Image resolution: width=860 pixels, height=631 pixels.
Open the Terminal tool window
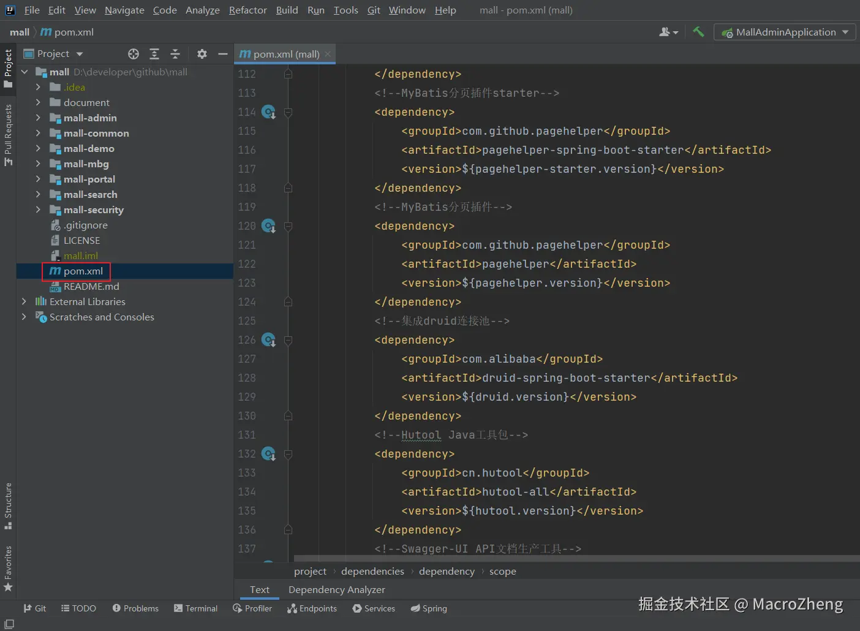click(x=195, y=608)
